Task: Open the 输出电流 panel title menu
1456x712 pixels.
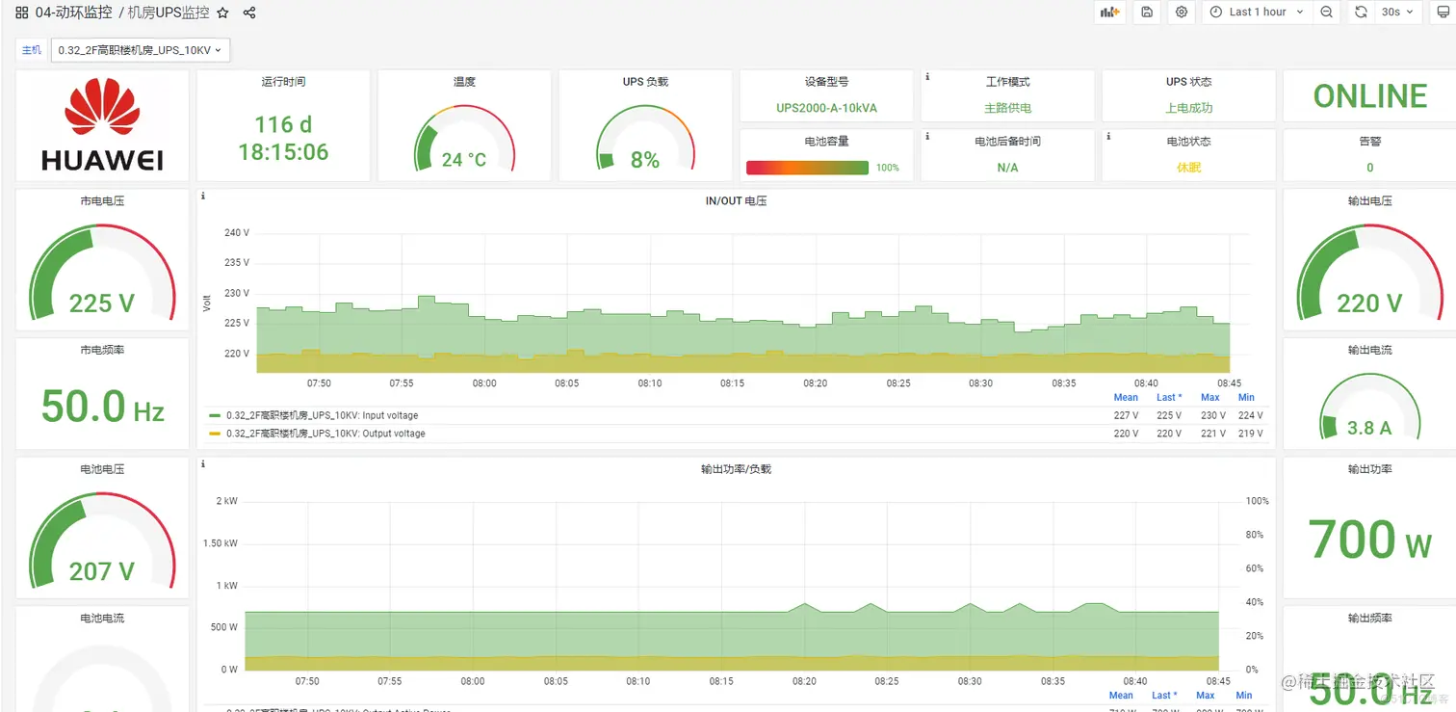Action: tap(1369, 350)
